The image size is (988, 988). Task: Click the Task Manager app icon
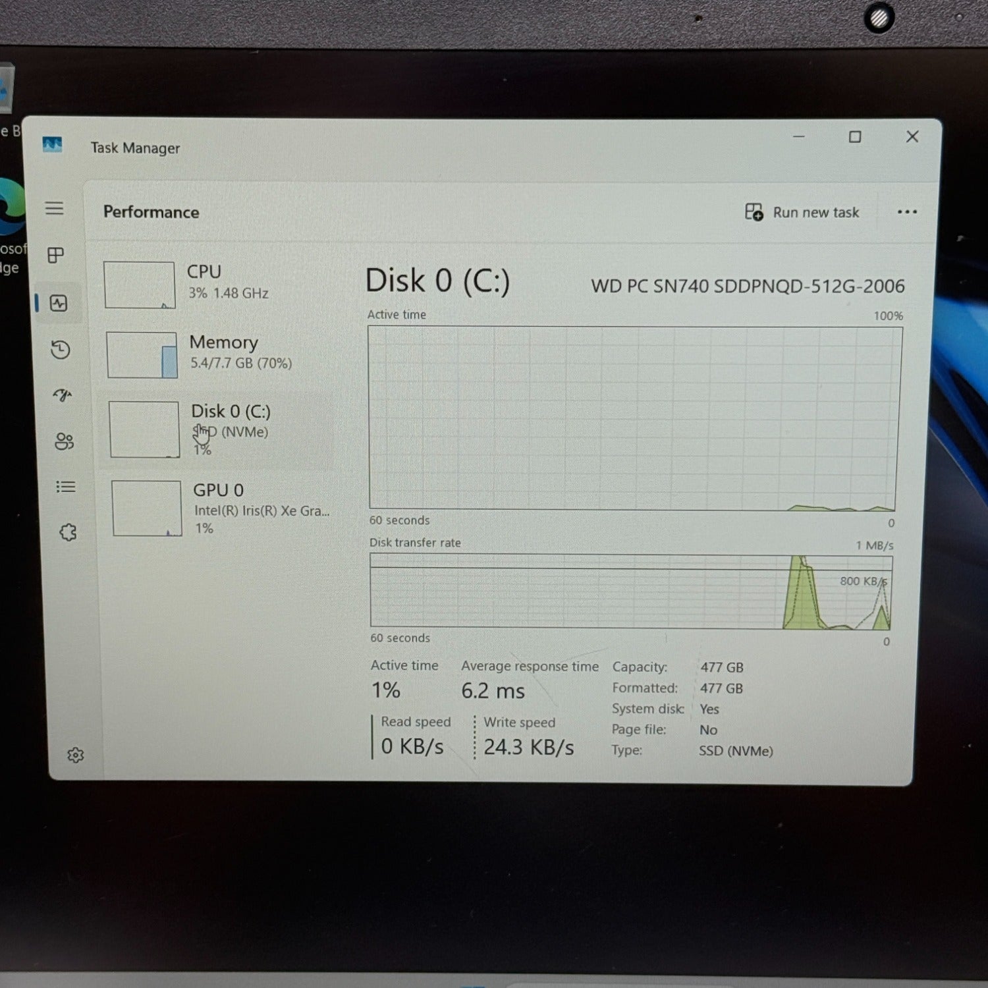tap(52, 144)
